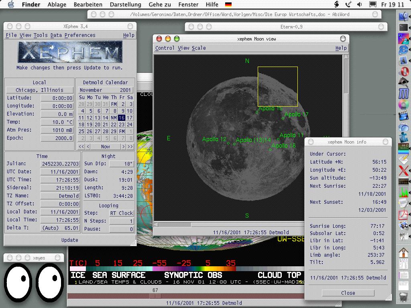Click the TZ Name field showing Detmold
This screenshot has height=308, width=411.
click(x=60, y=196)
